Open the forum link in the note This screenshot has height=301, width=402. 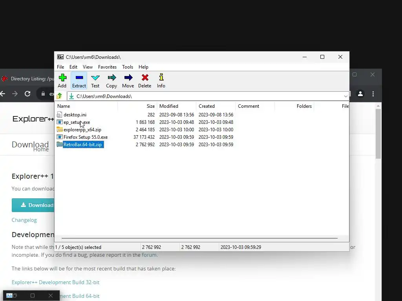tap(149, 255)
